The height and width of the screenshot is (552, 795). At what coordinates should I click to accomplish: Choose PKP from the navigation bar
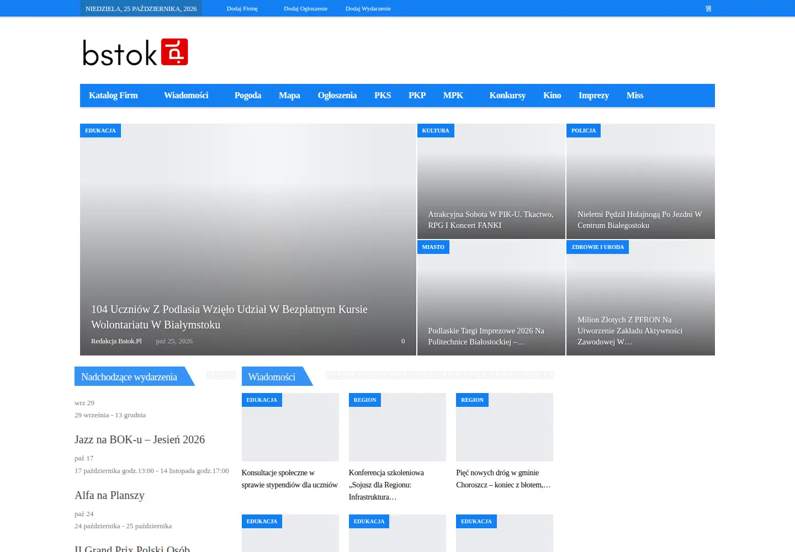tap(417, 95)
